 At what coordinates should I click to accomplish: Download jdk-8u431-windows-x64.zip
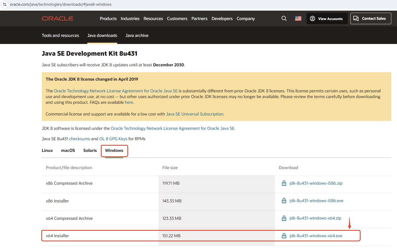point(315,218)
